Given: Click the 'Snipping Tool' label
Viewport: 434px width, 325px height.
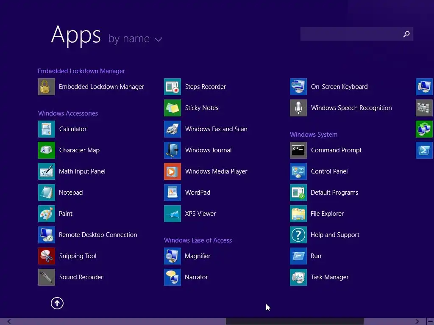Looking at the screenshot, I should [78, 256].
